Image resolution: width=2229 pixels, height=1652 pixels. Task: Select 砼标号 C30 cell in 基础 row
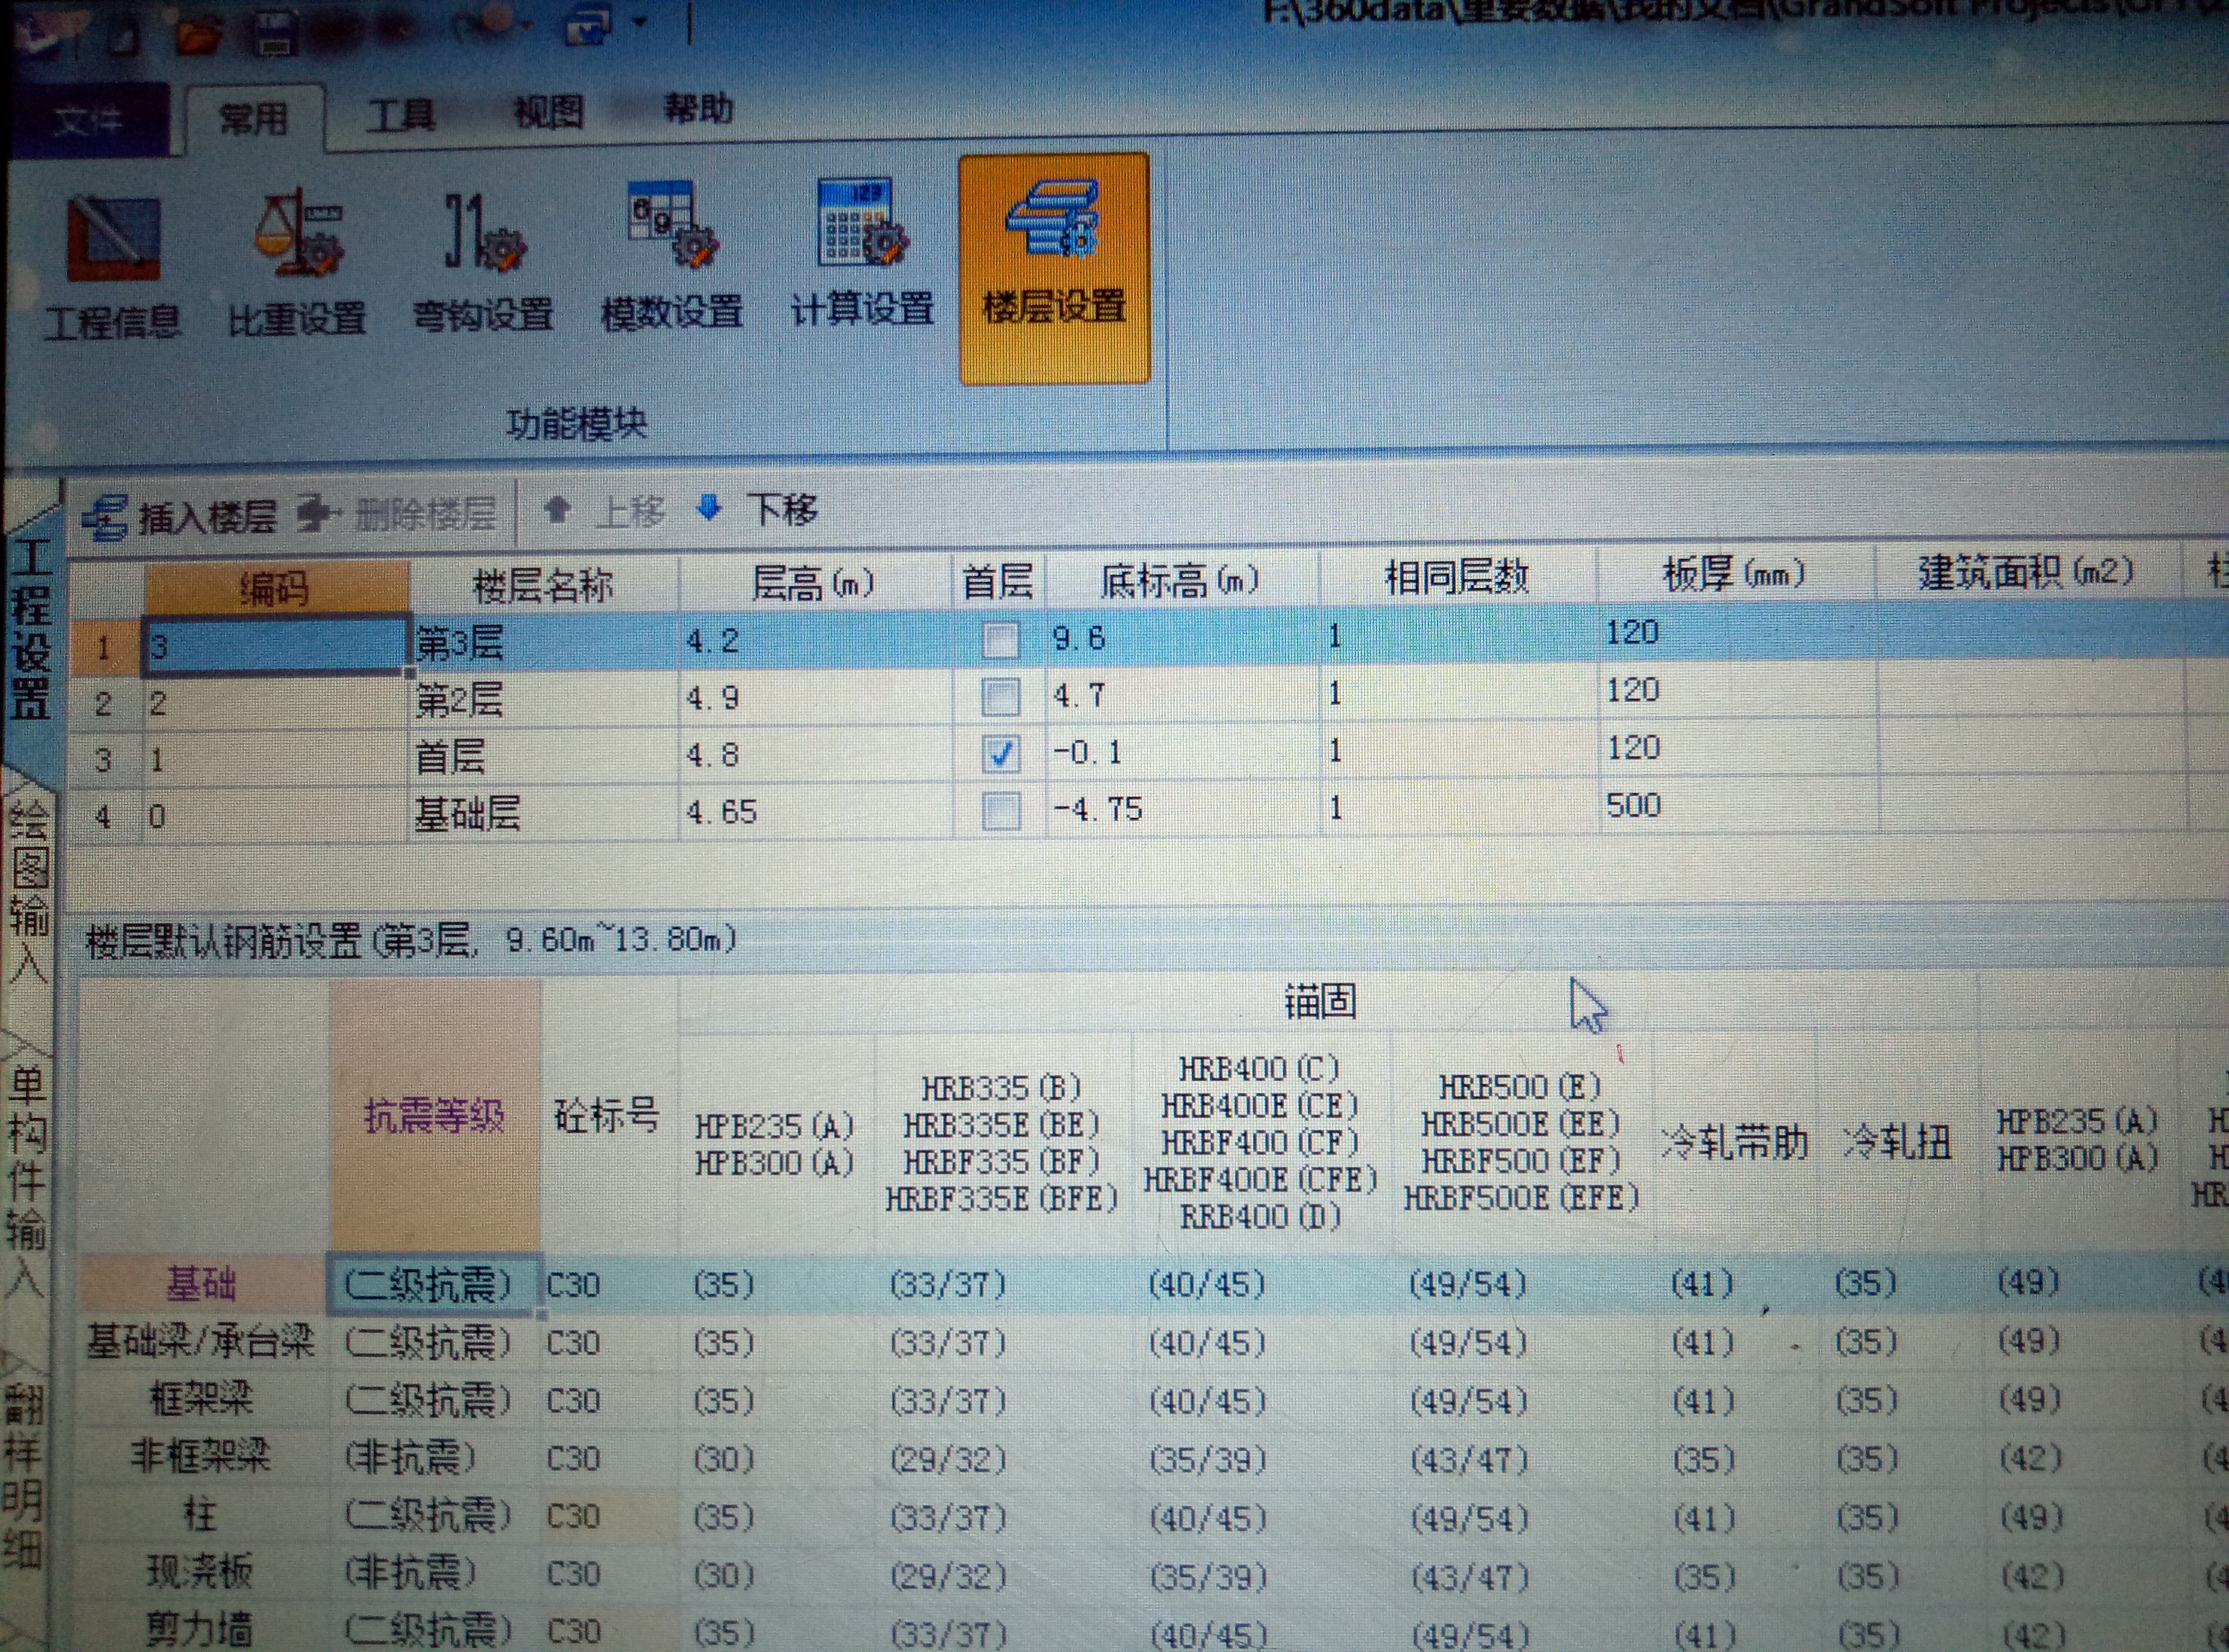point(608,1284)
